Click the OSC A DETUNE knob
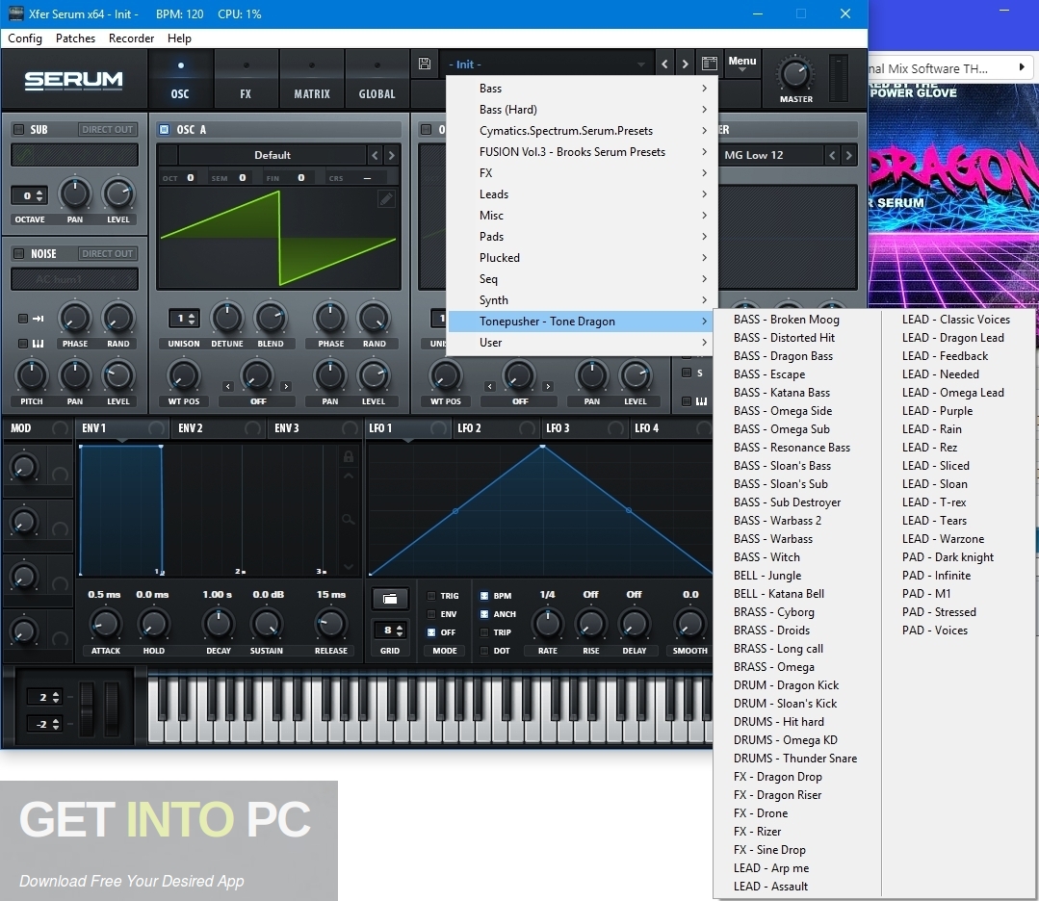This screenshot has height=901, width=1039. pyautogui.click(x=226, y=318)
